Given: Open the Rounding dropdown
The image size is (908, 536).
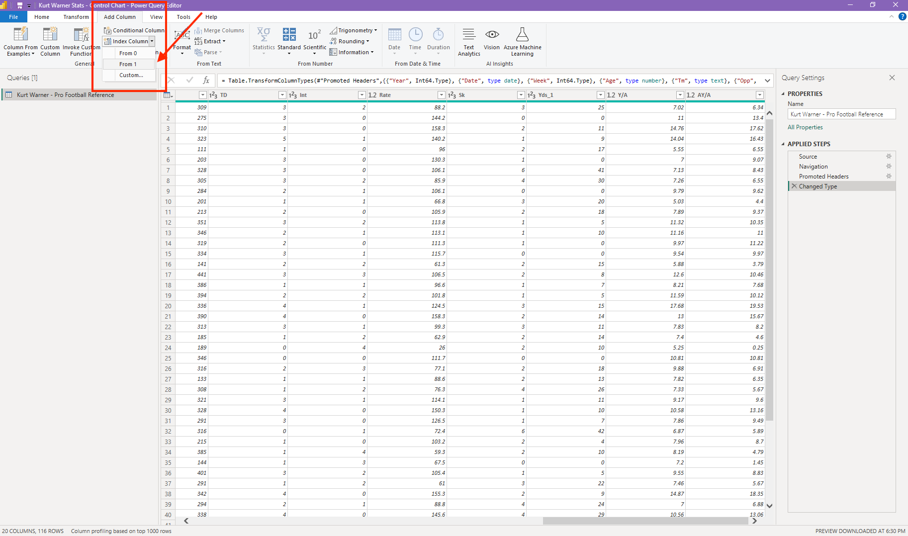Looking at the screenshot, I should [x=350, y=41].
